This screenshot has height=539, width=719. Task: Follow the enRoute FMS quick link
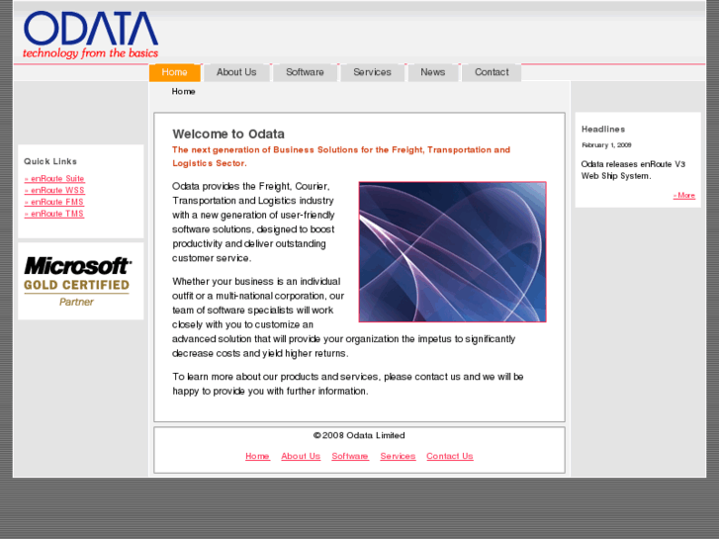click(x=54, y=202)
